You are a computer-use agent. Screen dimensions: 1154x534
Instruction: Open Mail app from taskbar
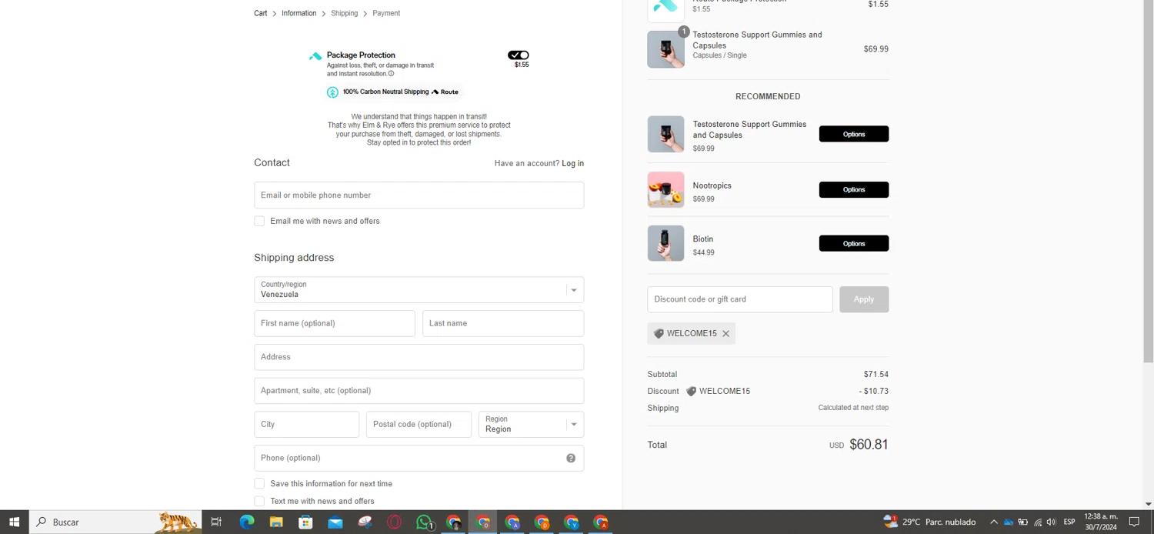pyautogui.click(x=335, y=522)
